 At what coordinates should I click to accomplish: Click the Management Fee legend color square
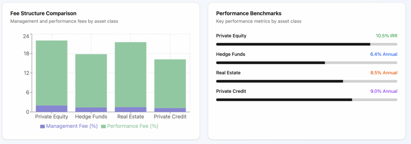pos(43,126)
